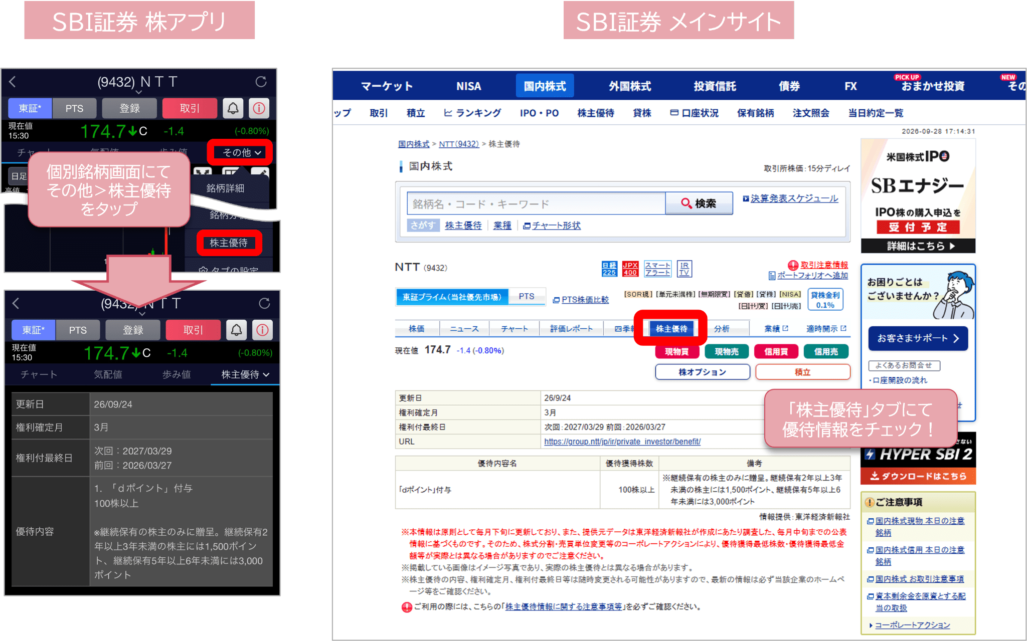The height and width of the screenshot is (641, 1027).
Task: Click the JPX400 badge icon
Action: [x=630, y=269]
